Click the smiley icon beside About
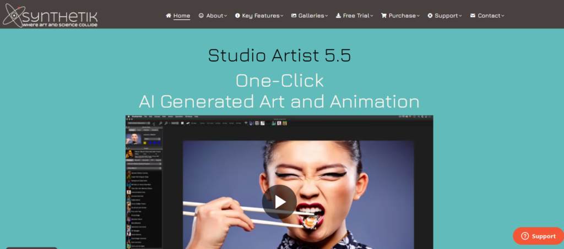564x249 pixels. [x=201, y=15]
